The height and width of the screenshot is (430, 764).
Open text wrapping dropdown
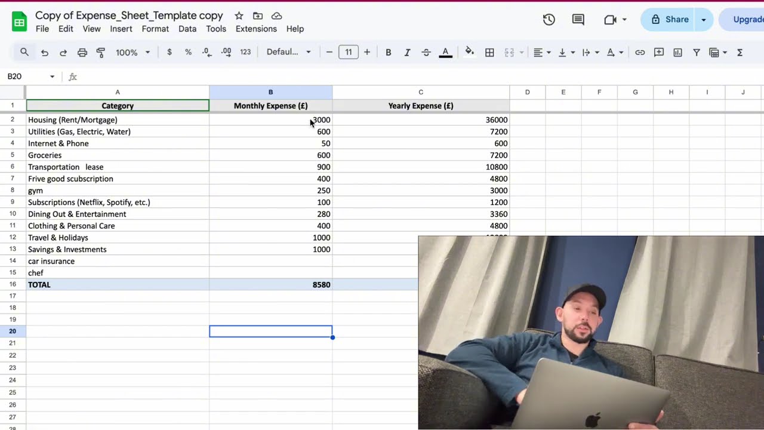point(590,53)
